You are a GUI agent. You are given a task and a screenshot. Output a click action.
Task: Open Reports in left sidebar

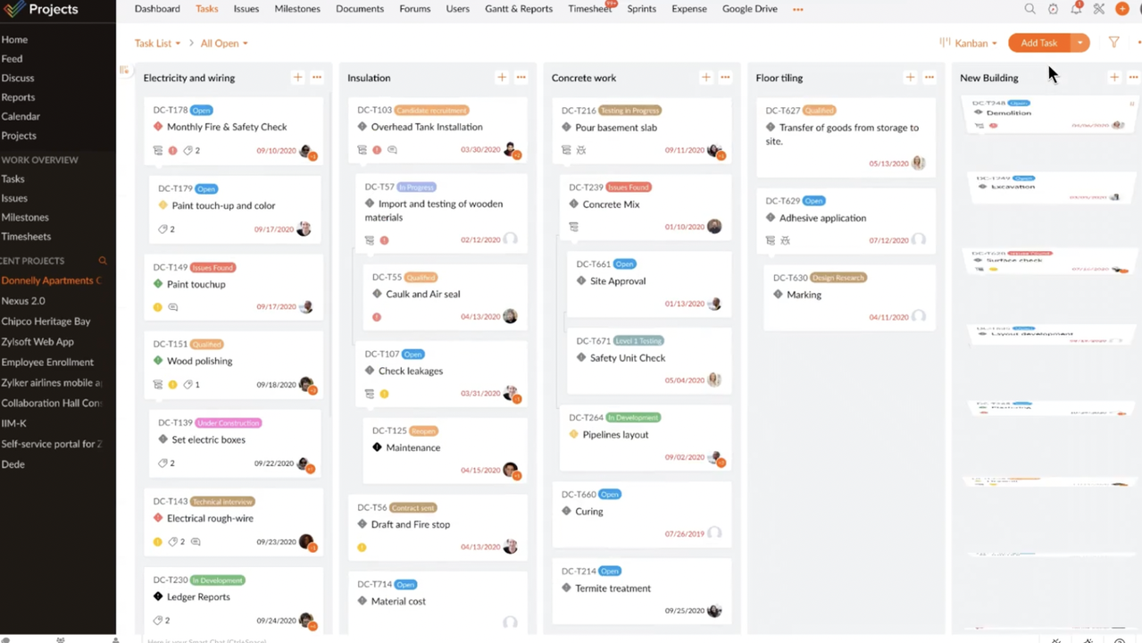point(18,97)
